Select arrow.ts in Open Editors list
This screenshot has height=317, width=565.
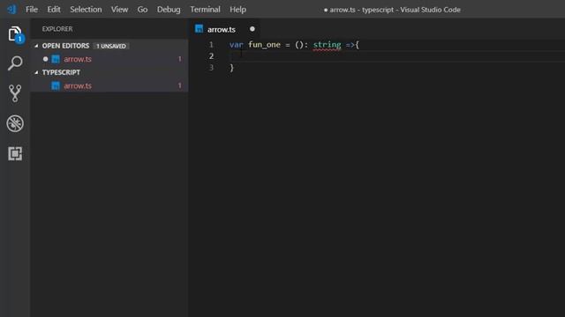109,59
